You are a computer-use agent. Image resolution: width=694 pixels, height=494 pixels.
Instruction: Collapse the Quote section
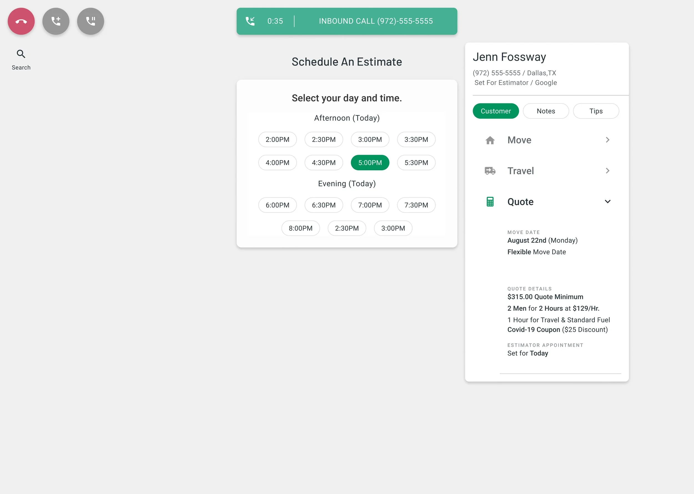click(607, 202)
